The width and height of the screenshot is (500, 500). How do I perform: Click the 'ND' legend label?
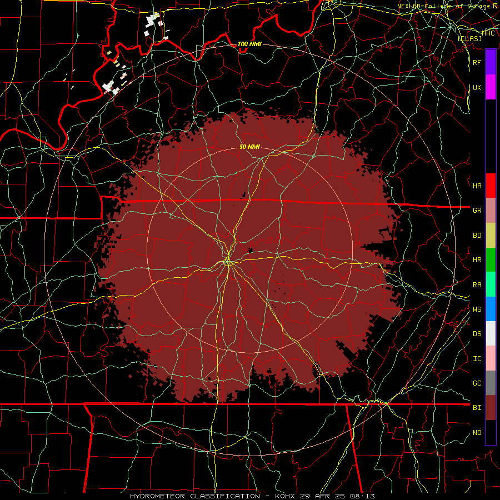click(477, 433)
